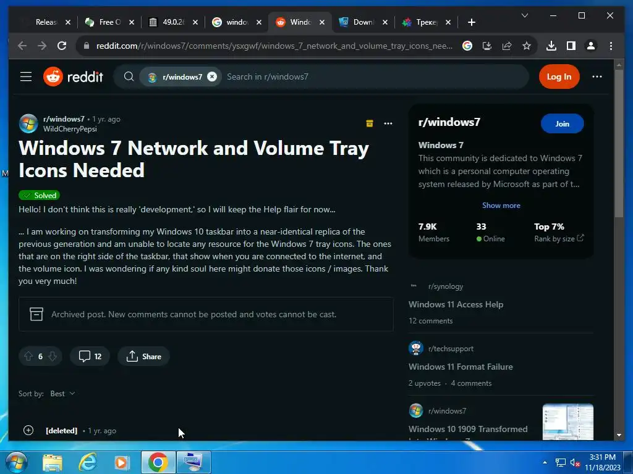Click the Reddit logo

click(x=73, y=77)
